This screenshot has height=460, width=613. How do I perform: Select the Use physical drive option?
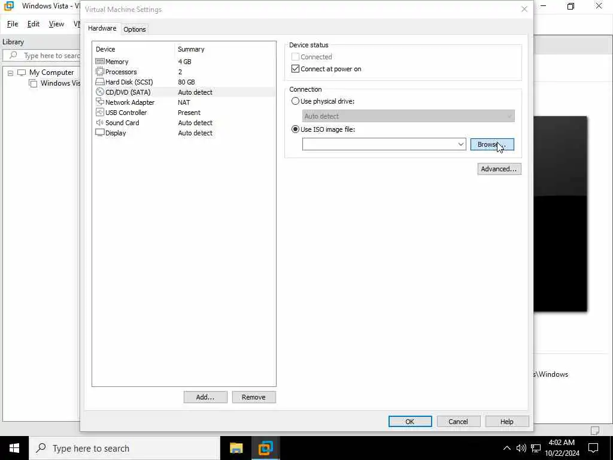click(x=295, y=101)
